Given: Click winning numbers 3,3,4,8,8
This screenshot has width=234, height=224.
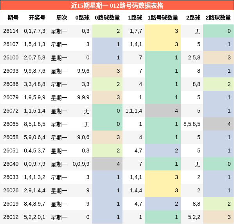Looking at the screenshot, I should pyautogui.click(x=34, y=84).
